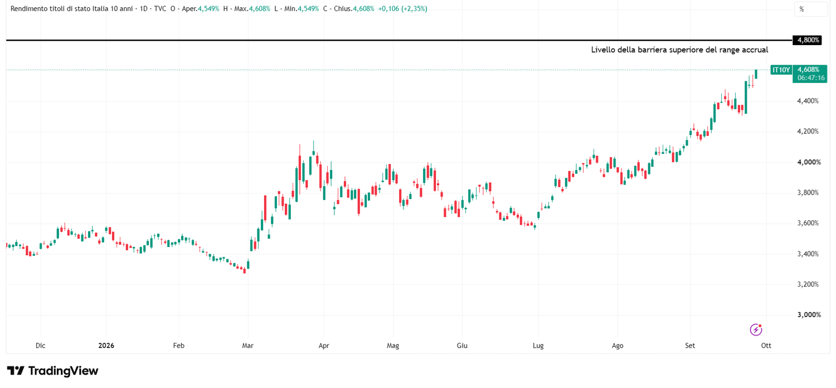
Task: Click the 4,000% level on the price axis
Action: (808, 162)
